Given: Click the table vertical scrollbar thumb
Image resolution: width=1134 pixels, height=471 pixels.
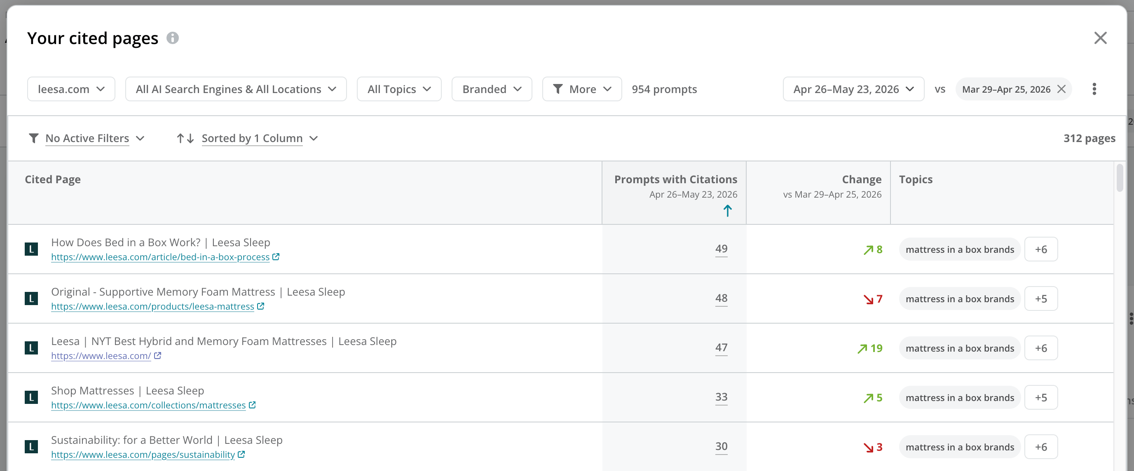Looking at the screenshot, I should (1120, 178).
